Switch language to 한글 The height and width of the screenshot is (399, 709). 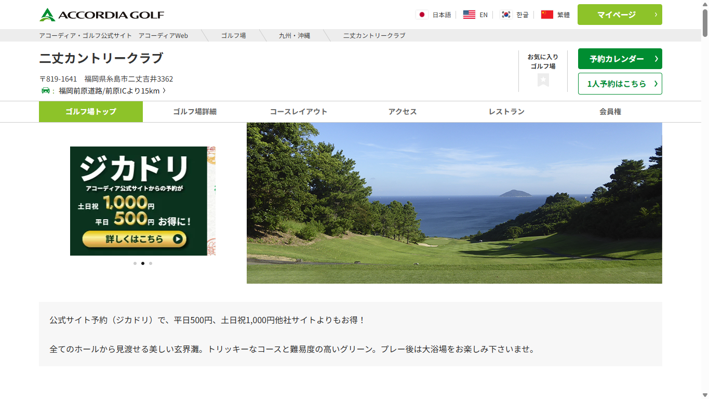tap(522, 15)
